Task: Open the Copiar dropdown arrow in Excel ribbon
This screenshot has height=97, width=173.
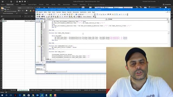Action: coord(10,9)
